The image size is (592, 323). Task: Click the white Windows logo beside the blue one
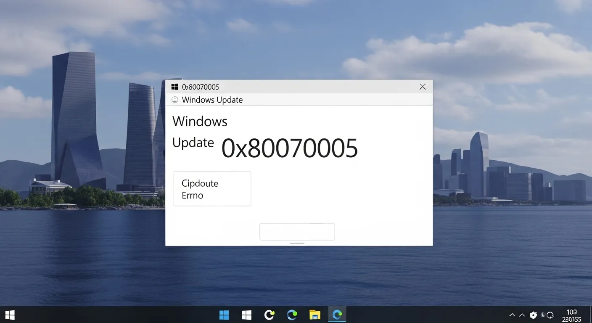coord(246,315)
